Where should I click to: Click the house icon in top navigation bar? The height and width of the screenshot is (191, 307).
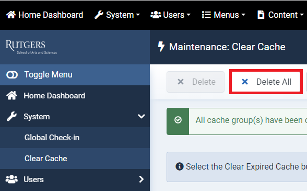pyautogui.click(x=11, y=15)
